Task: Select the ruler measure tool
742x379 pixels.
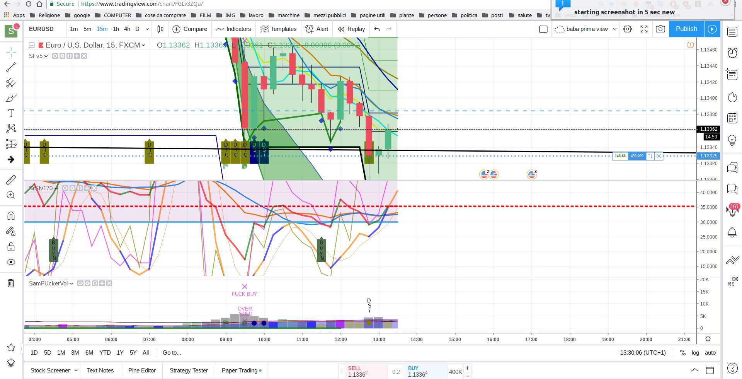Action: (x=11, y=180)
